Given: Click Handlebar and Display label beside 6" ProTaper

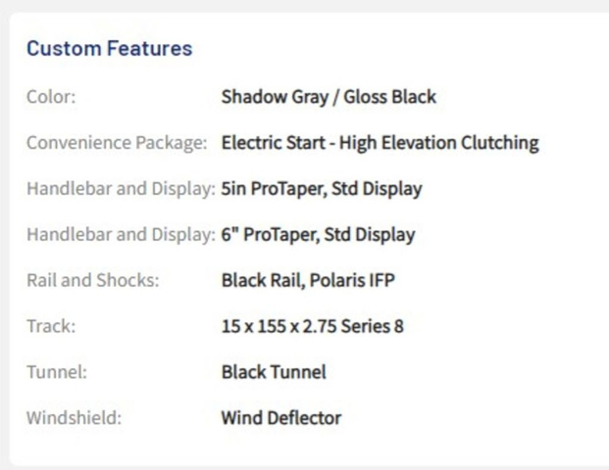Looking at the screenshot, I should (x=120, y=235).
